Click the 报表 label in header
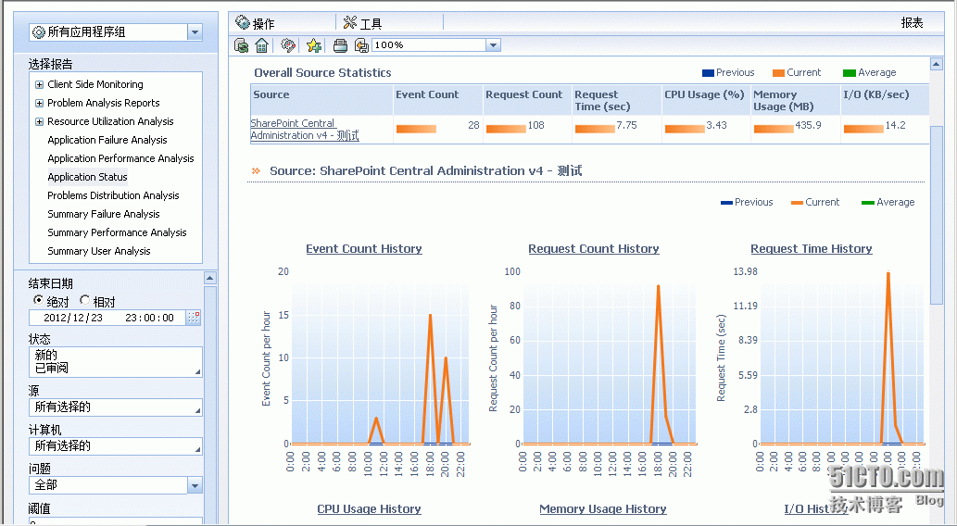 912,22
